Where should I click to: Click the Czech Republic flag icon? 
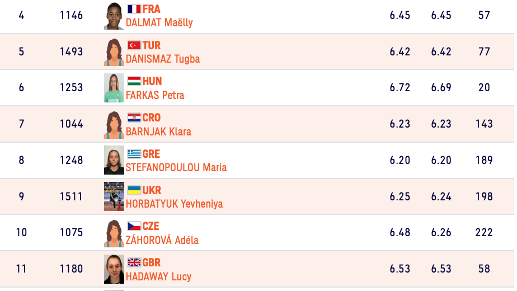pos(134,226)
